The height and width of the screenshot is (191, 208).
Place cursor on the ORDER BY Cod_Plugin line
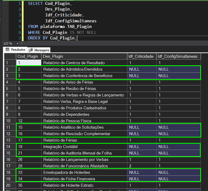coord(52,38)
